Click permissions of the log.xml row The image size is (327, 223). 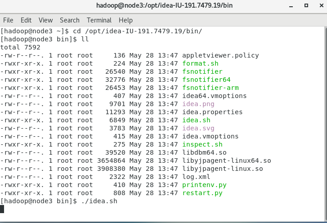pyautogui.click(x=22, y=177)
